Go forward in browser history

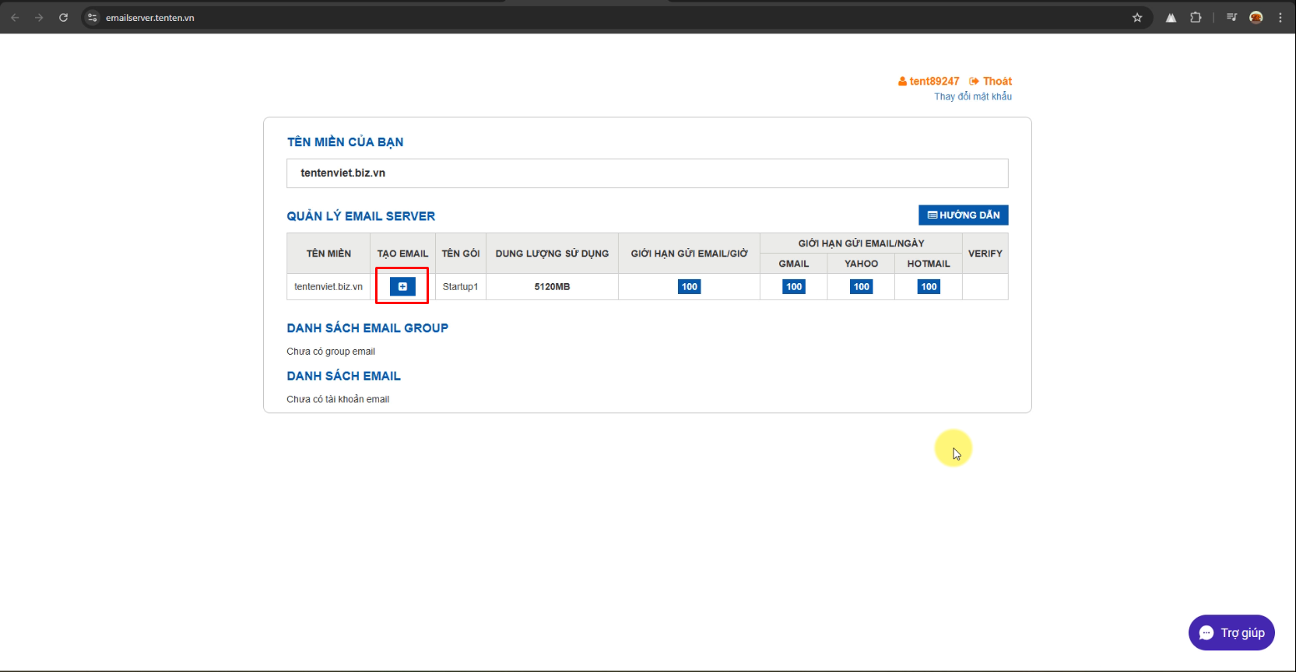pyautogui.click(x=39, y=17)
